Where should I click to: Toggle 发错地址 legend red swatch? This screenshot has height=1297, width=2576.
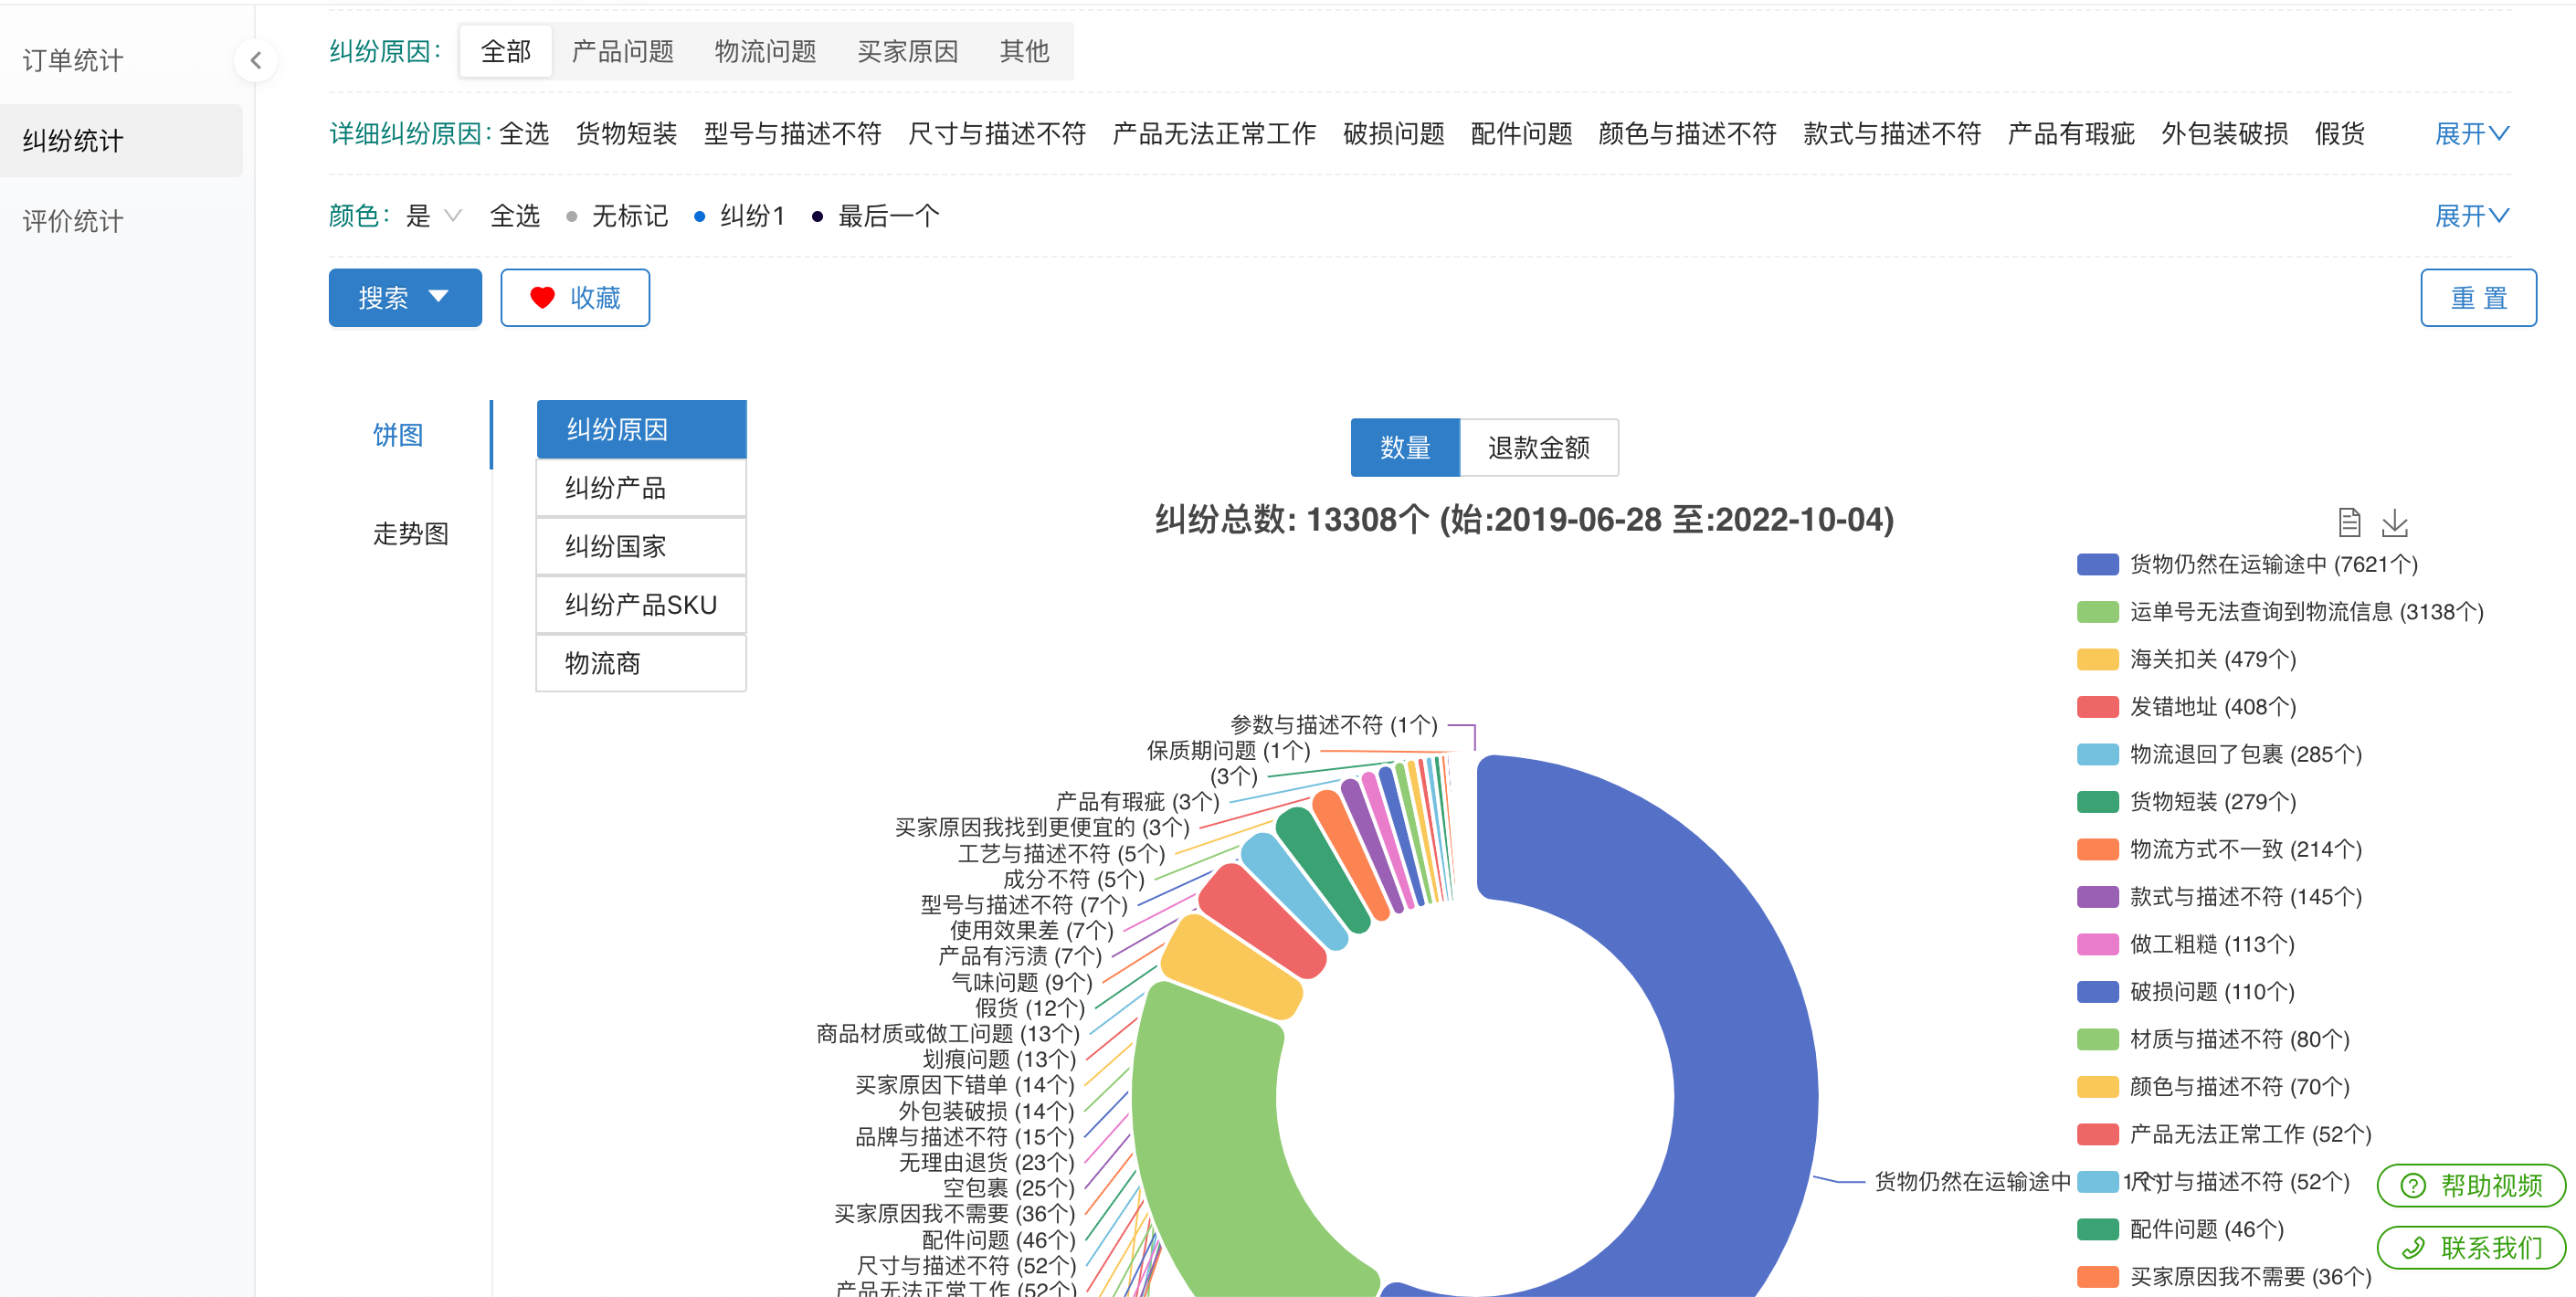pos(2097,708)
